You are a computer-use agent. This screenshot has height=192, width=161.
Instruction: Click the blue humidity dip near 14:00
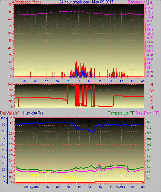(x=92, y=132)
